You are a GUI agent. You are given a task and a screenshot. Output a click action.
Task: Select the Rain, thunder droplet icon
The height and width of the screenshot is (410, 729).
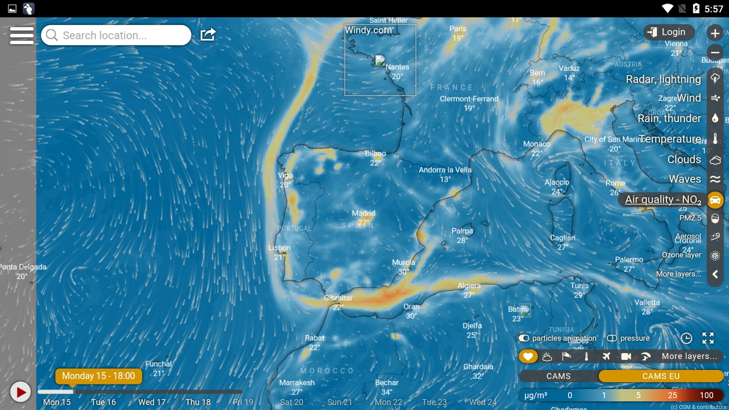point(715,118)
